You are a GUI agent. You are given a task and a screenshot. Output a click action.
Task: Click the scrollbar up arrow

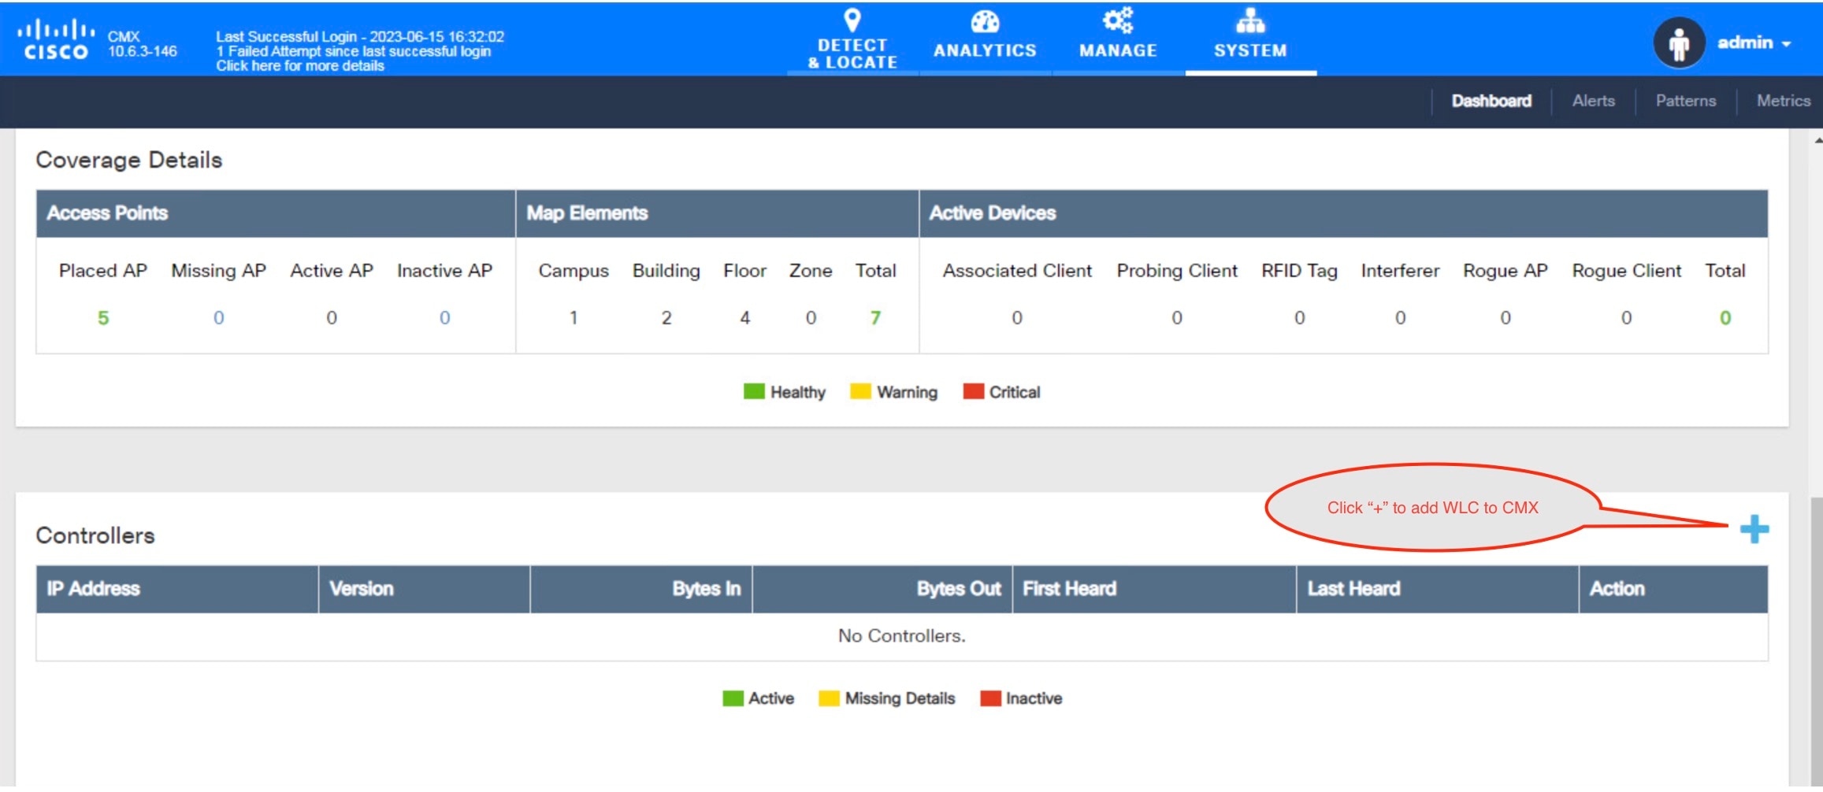coord(1817,140)
